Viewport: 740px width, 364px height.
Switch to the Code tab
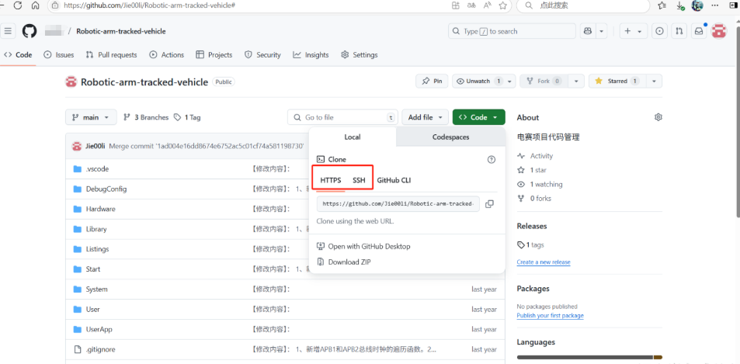pyautogui.click(x=18, y=54)
